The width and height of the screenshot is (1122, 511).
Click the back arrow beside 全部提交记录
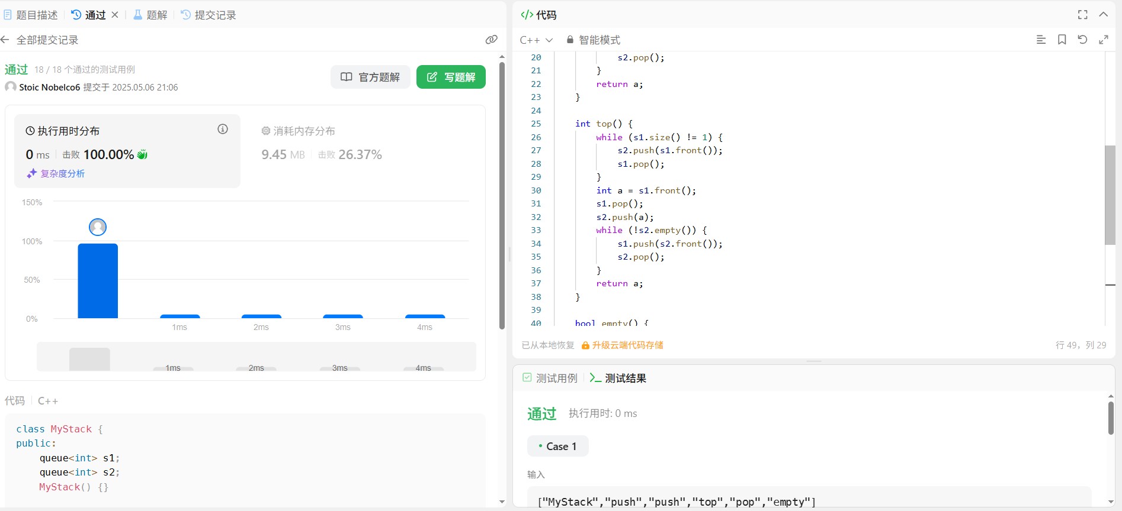(x=5, y=40)
